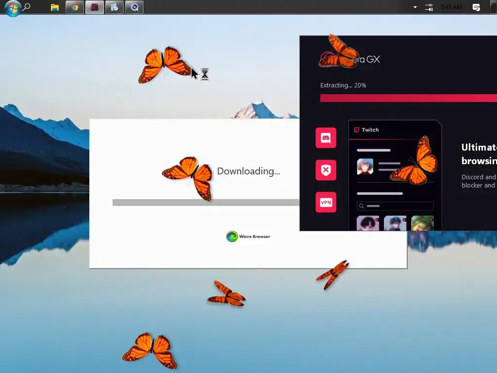Click the Discord icon in Opera GX installer
The height and width of the screenshot is (373, 497).
pyautogui.click(x=326, y=137)
